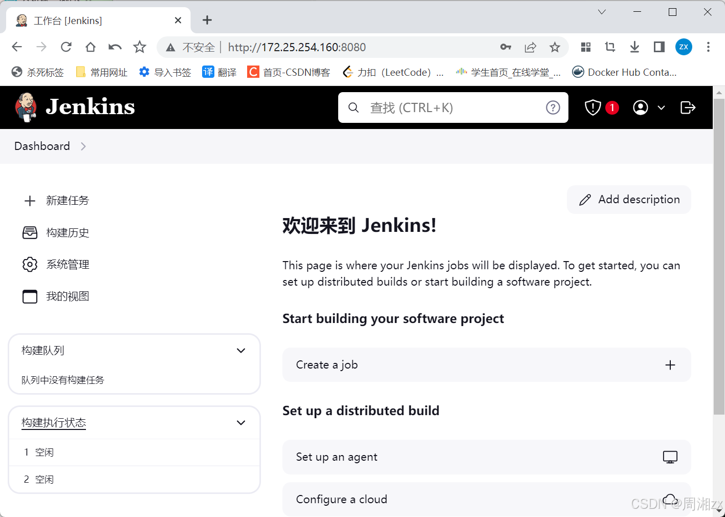Open the 翻译 bookmark
Viewport: 725px width, 517px height.
pos(219,72)
